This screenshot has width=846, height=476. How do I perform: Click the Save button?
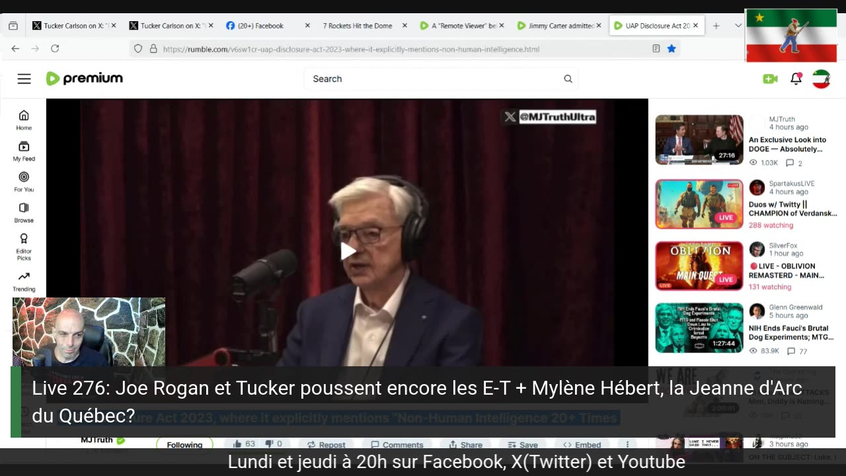522,445
